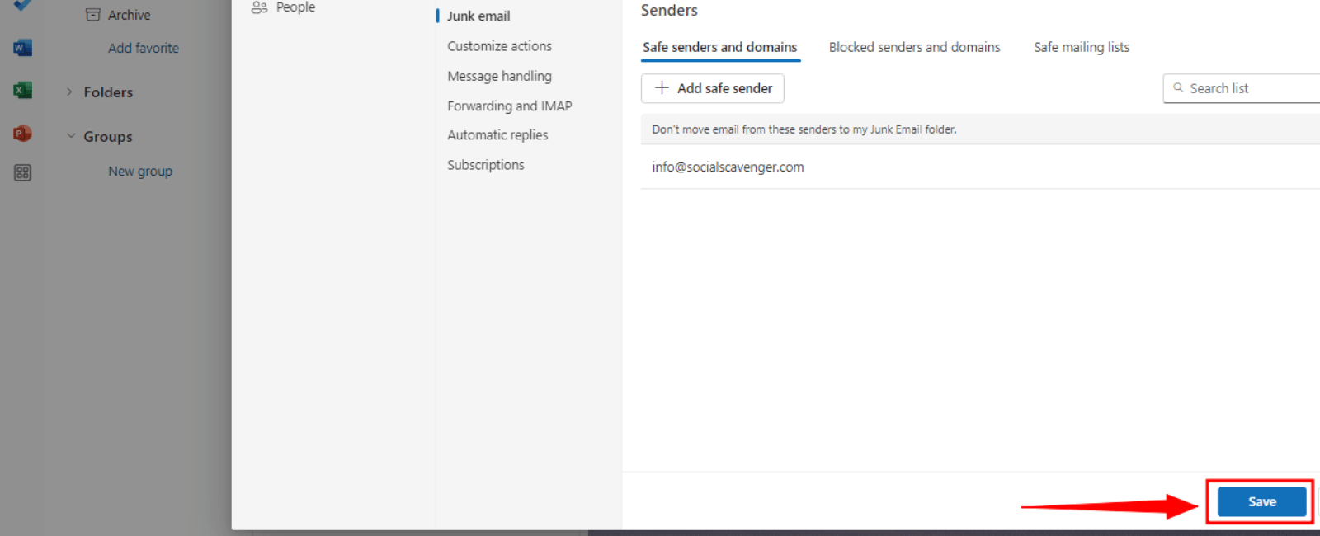
Task: Click the New group link
Action: (140, 171)
